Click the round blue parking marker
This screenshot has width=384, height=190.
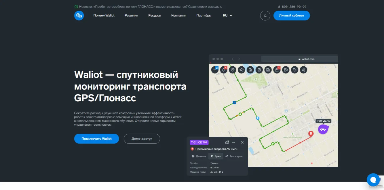pos(258,118)
